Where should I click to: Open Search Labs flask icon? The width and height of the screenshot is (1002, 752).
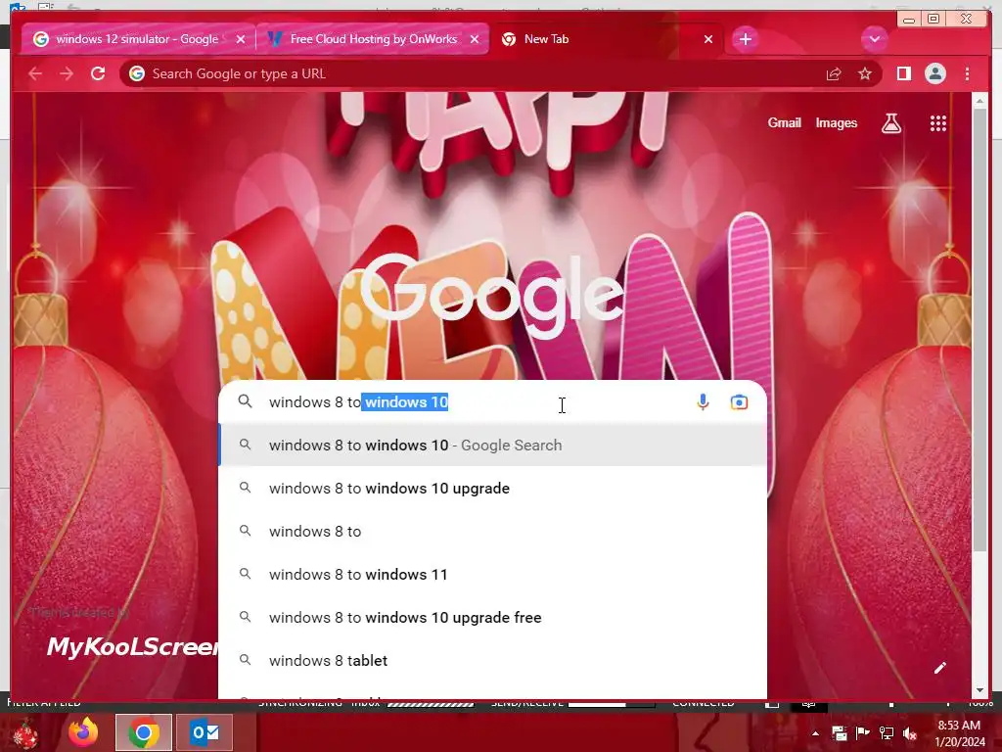click(891, 123)
